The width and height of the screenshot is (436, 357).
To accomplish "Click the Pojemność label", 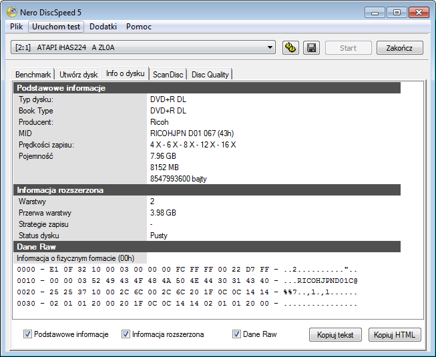I will 35,156.
